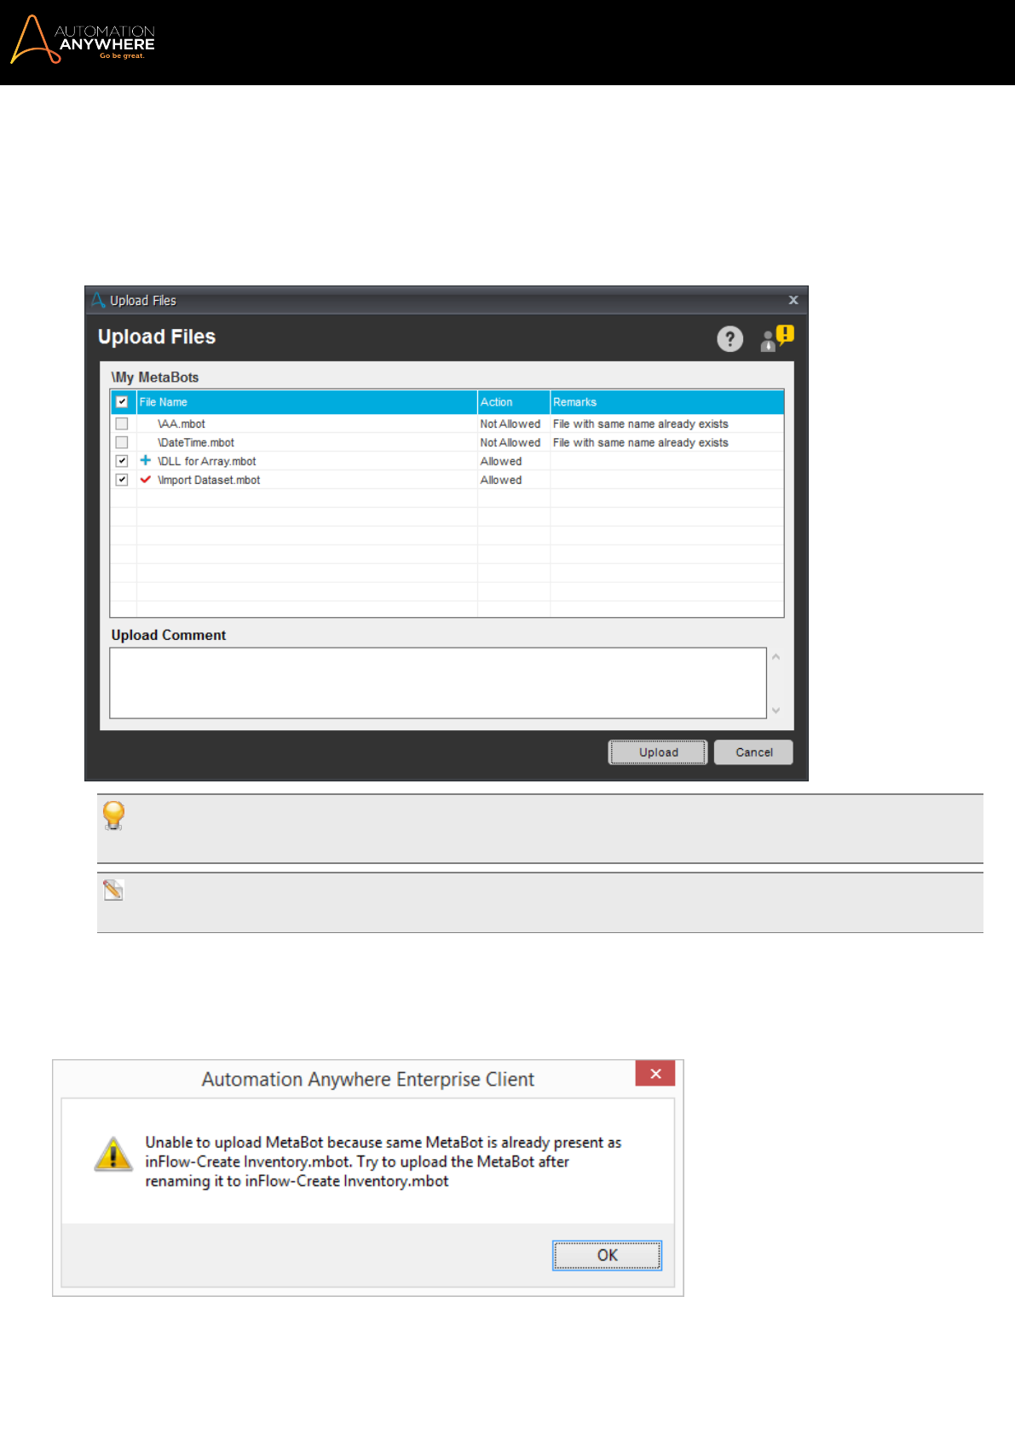Close the Upload Files window
The height and width of the screenshot is (1435, 1015).
(x=793, y=300)
